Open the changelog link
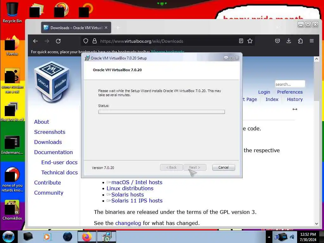324x243 pixels. [x=128, y=223]
